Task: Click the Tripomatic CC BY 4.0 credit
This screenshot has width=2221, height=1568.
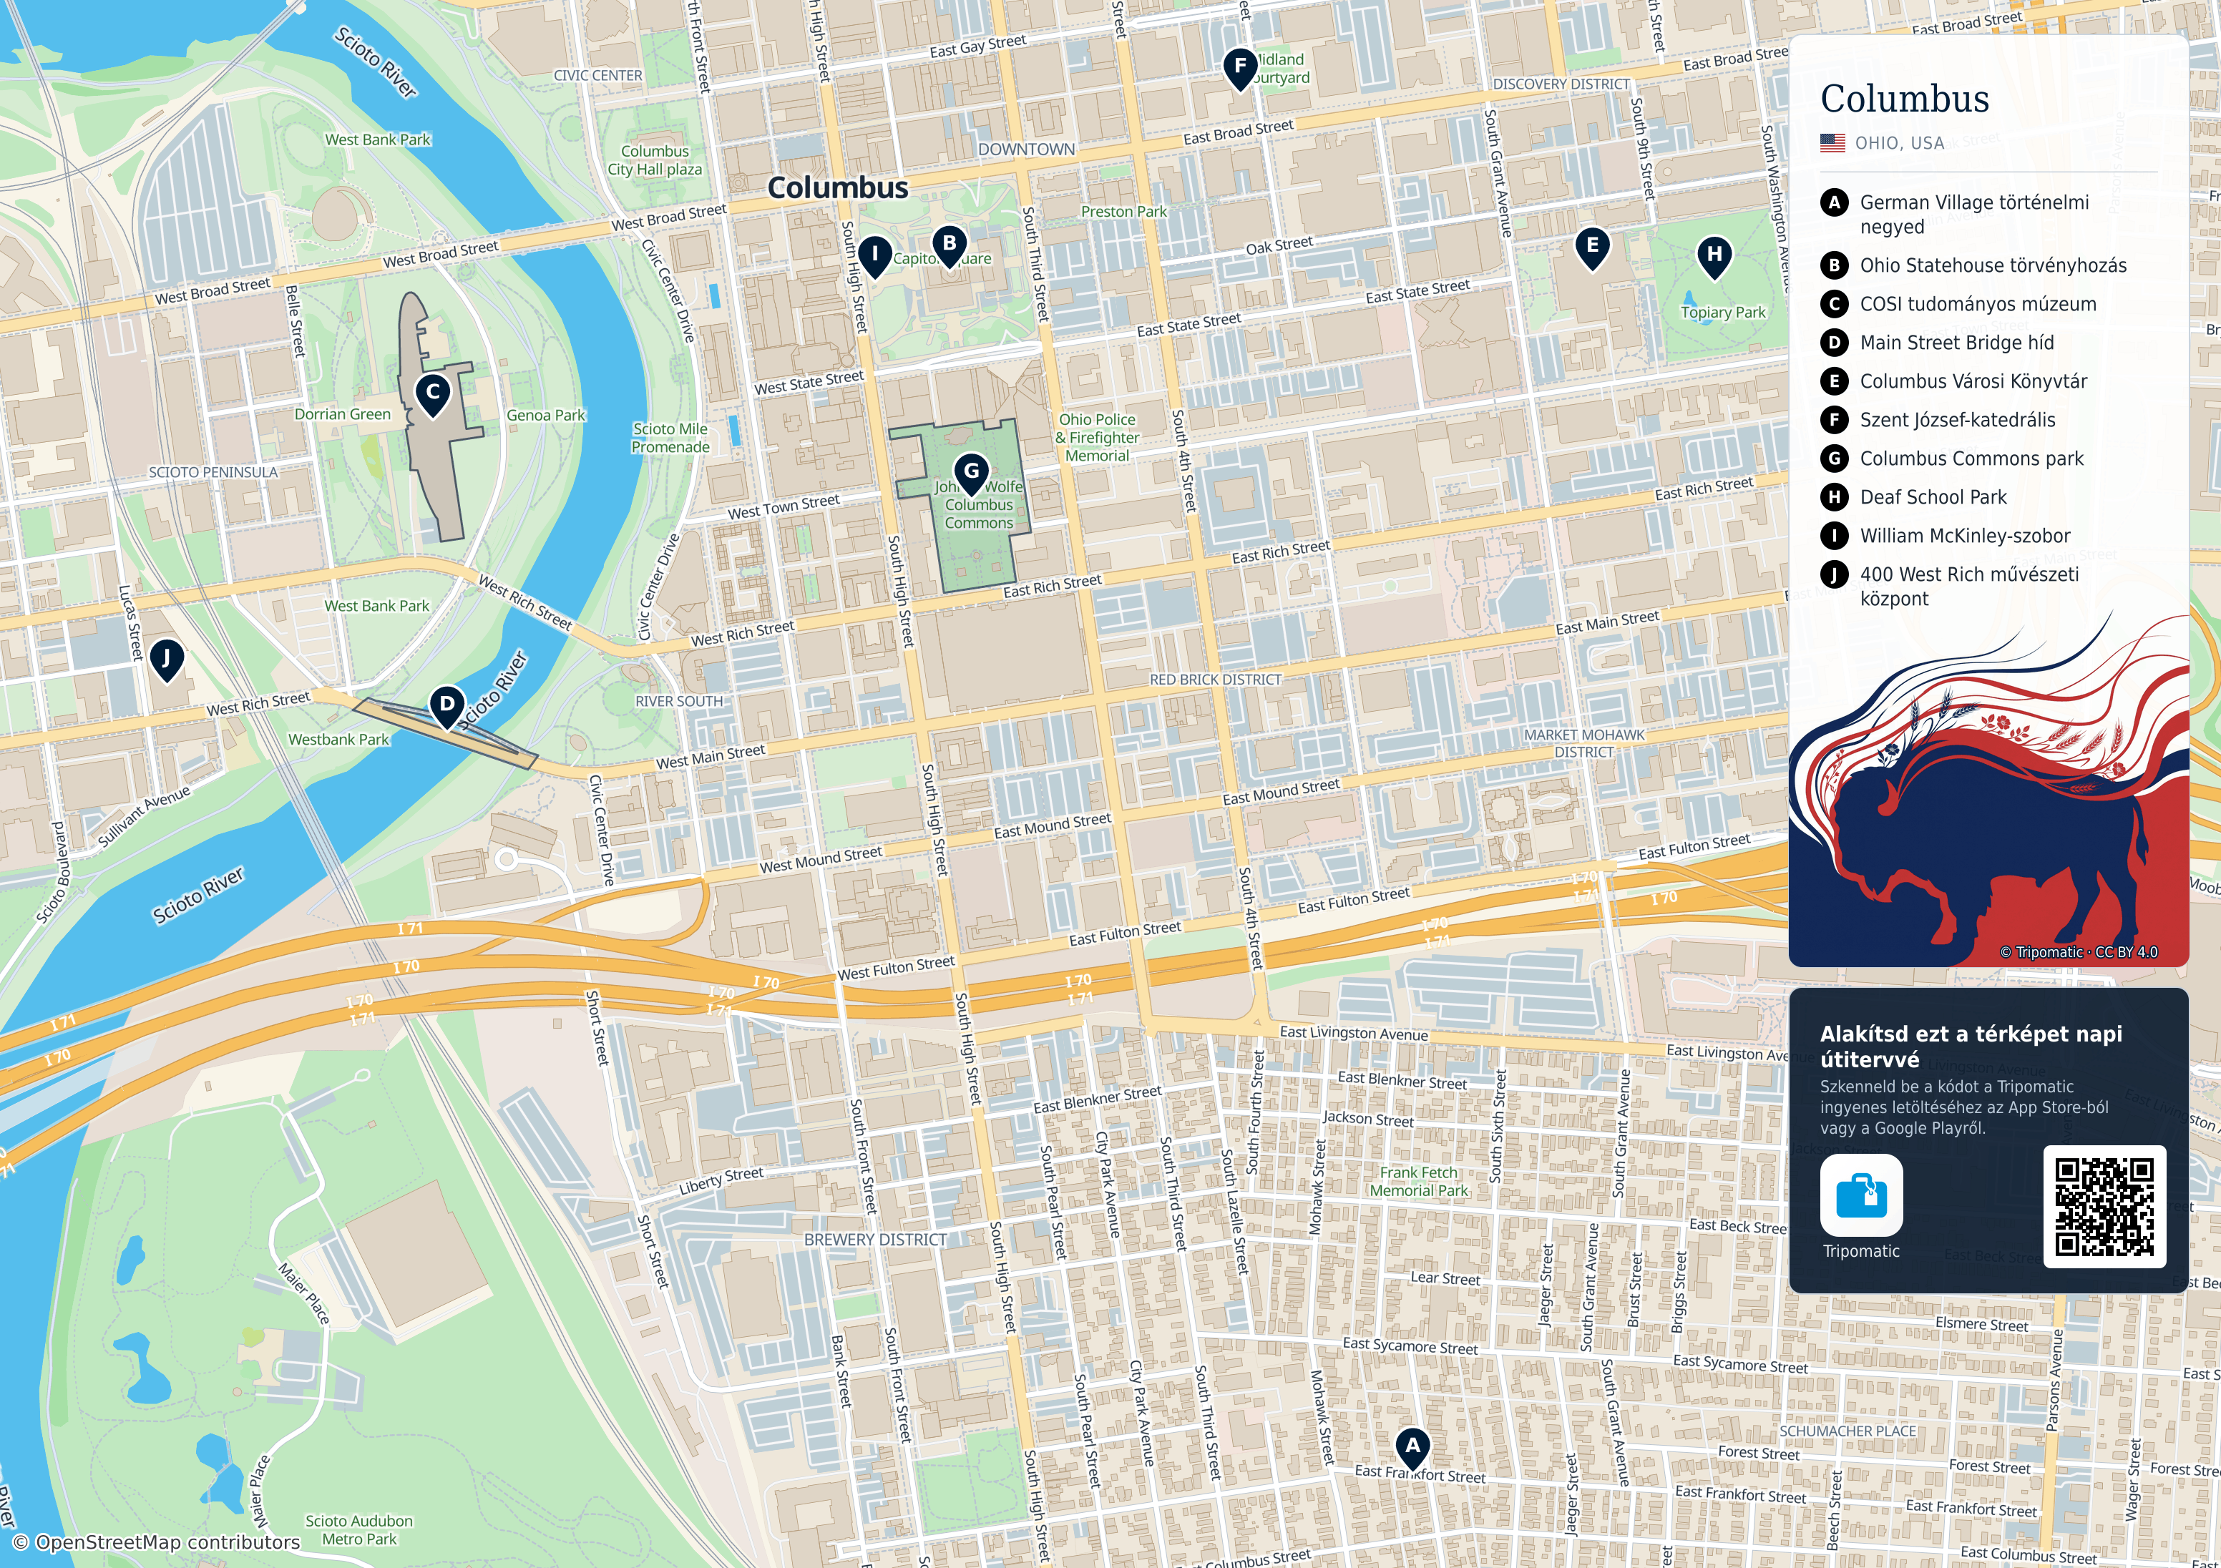Action: (2079, 952)
